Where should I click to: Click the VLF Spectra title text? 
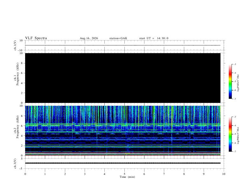pos(36,38)
